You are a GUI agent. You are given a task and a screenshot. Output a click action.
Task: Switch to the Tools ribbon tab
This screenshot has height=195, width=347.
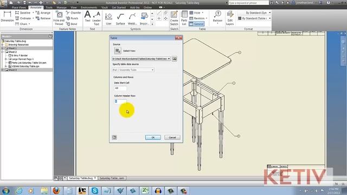click(49, 8)
